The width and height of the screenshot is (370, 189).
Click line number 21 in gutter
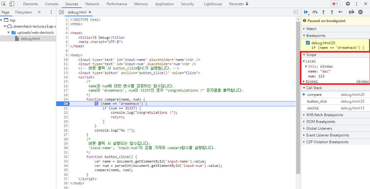click(66, 108)
